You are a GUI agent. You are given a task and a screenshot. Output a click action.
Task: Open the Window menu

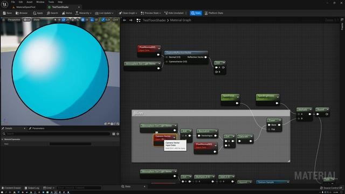coord(40,2)
